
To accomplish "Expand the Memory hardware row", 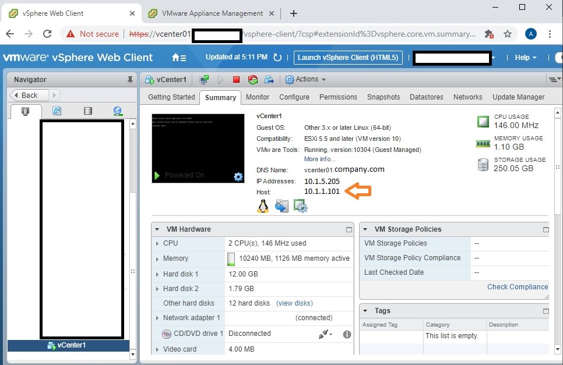I will [x=157, y=258].
